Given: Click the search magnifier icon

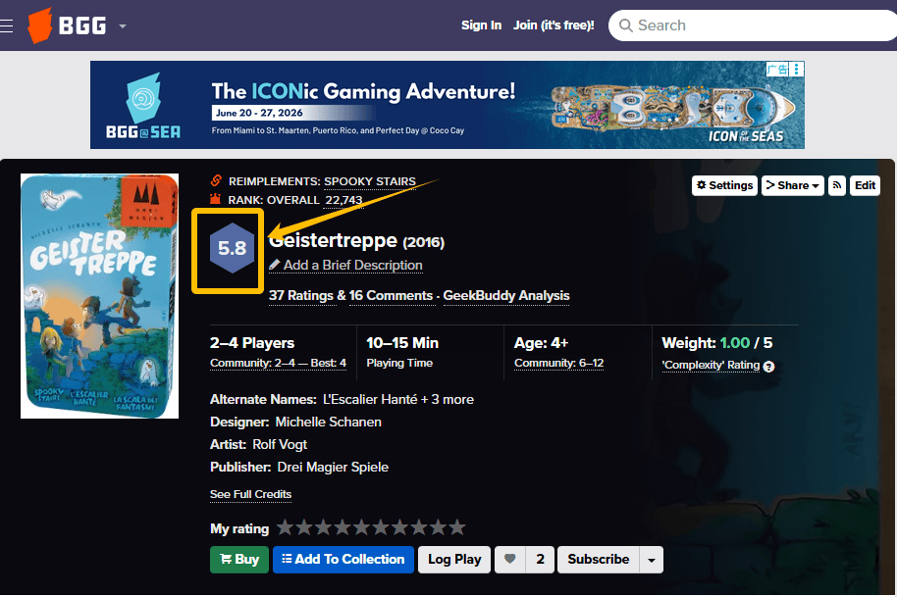Looking at the screenshot, I should 625,25.
